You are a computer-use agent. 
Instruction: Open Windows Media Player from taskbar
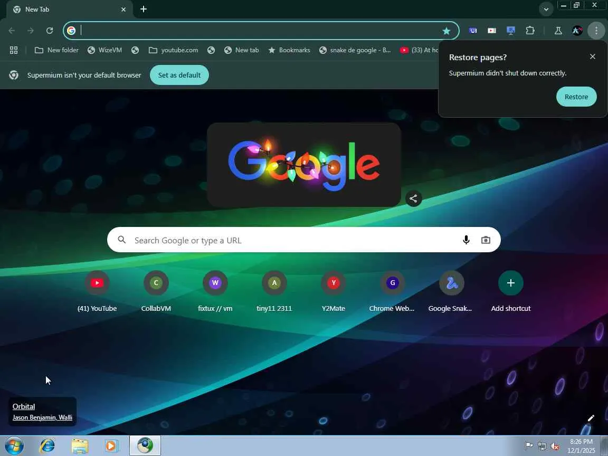[112, 445]
